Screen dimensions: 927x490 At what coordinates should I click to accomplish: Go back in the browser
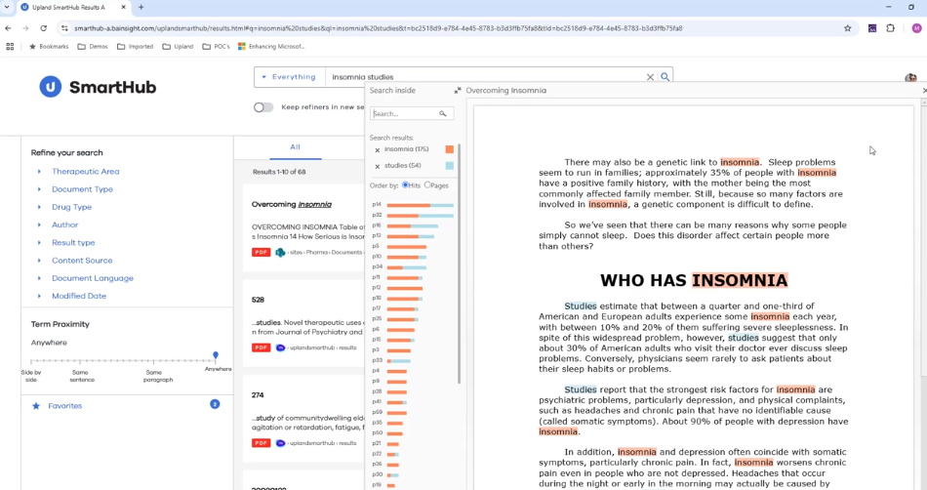[x=8, y=27]
